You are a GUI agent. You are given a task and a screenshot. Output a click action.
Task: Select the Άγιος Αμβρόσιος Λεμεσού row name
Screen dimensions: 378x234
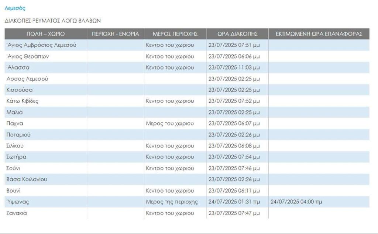41,45
